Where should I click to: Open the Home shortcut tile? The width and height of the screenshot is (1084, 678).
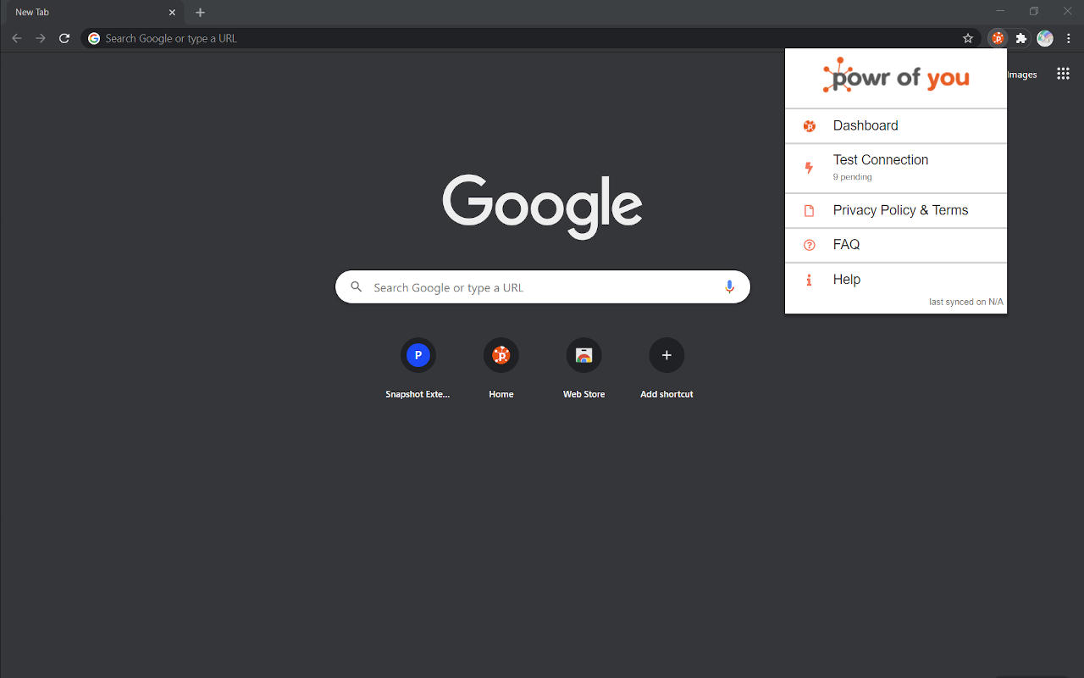pos(501,368)
